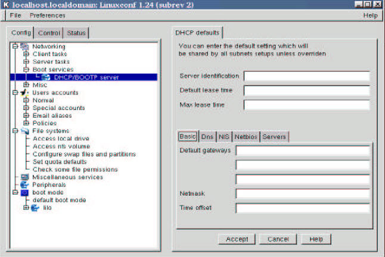Select the Email aliases label

[x=52, y=115]
